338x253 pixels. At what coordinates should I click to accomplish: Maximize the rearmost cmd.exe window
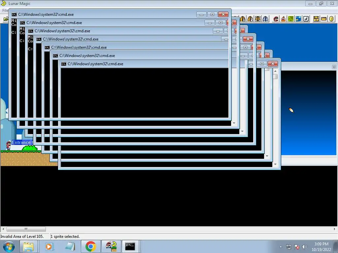(x=262, y=64)
